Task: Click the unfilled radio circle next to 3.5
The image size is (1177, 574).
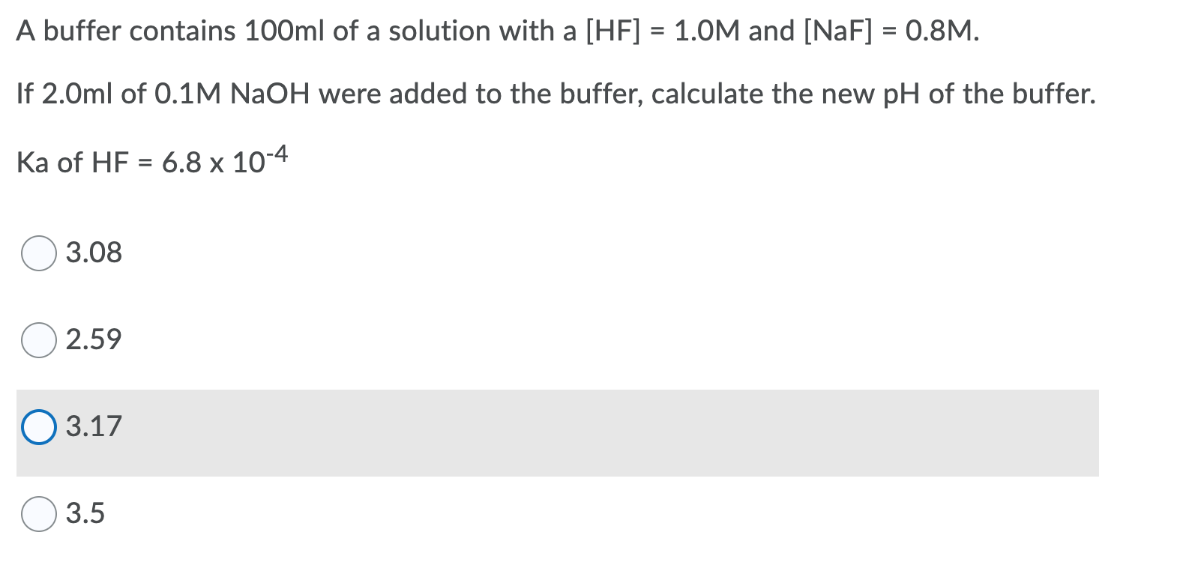Action: [38, 514]
